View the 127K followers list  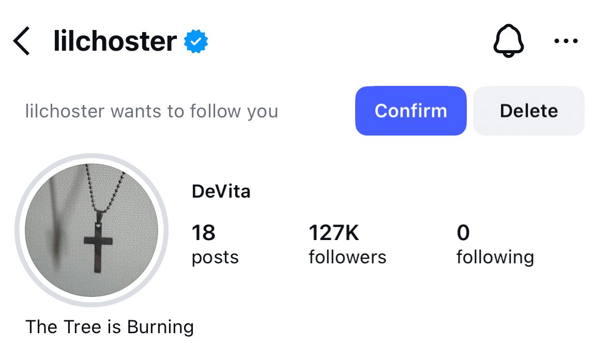point(347,244)
